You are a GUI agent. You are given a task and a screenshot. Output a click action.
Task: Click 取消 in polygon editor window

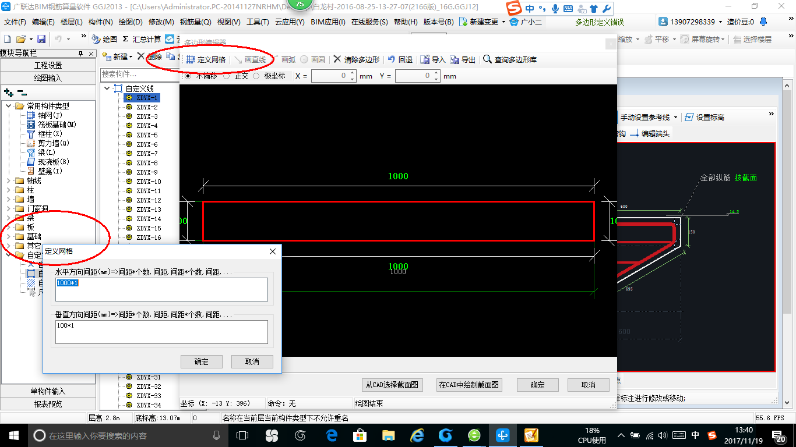tap(589, 385)
